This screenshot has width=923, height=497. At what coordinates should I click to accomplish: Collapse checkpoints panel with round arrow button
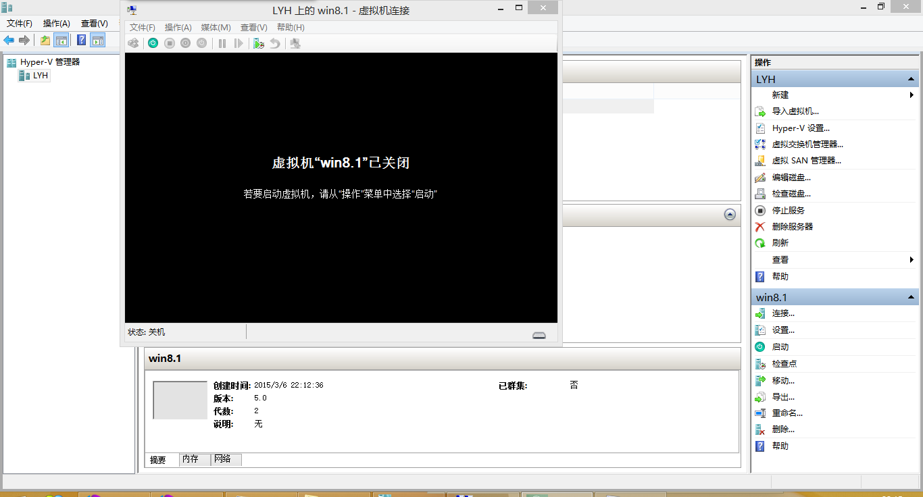730,214
